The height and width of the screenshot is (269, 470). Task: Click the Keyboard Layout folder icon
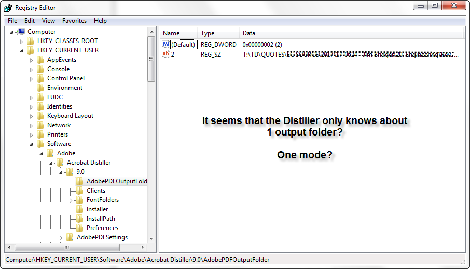pyautogui.click(x=40, y=116)
